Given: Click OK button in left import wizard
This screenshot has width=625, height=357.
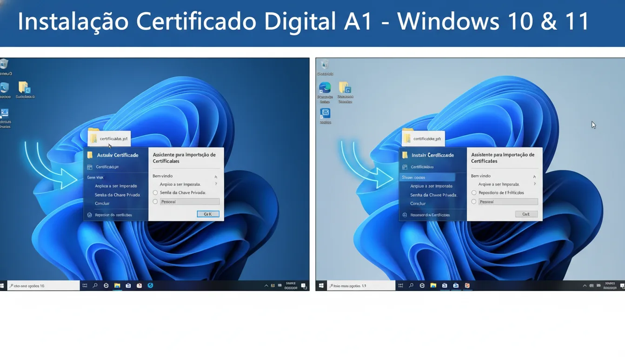Looking at the screenshot, I should (208, 214).
